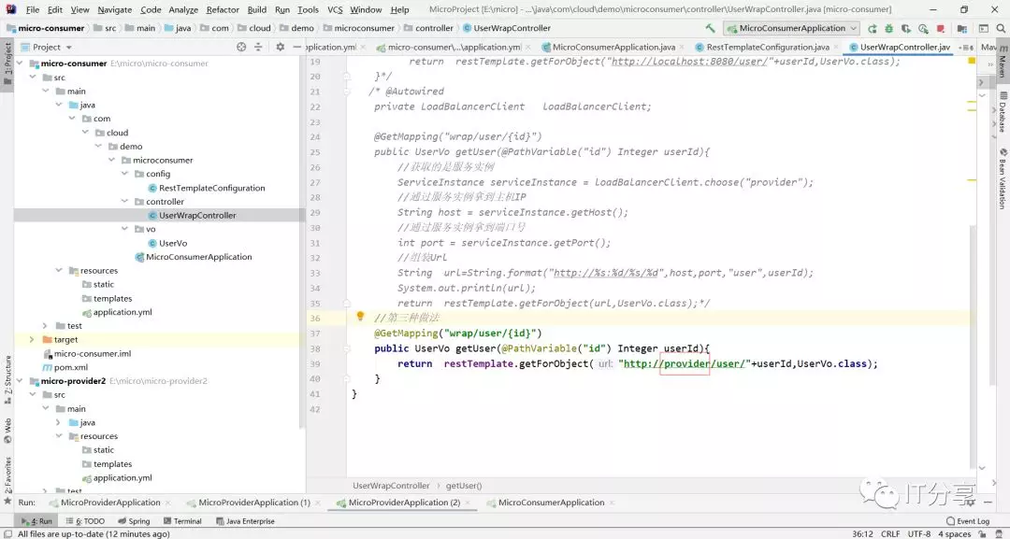Viewport: 1010px width, 539px height.
Task: Open the Maven side panel
Action: point(1003,60)
